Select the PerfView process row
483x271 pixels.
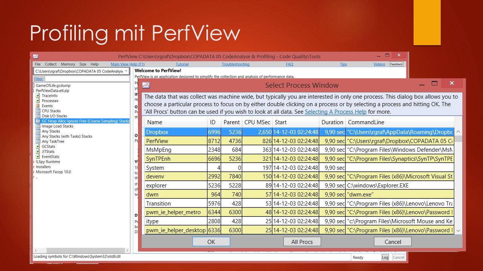(x=299, y=141)
